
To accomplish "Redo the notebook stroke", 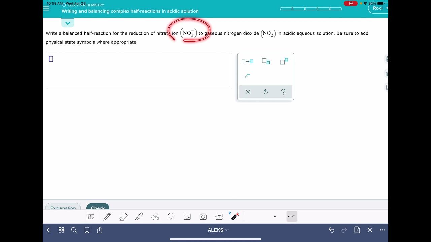I will [x=344, y=230].
